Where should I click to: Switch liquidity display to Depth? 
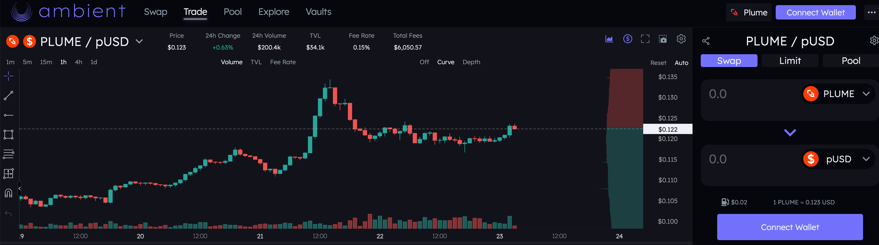click(x=471, y=62)
